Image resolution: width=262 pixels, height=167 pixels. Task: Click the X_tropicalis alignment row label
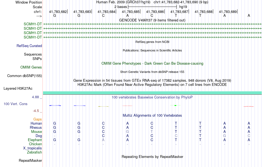[33, 148]
